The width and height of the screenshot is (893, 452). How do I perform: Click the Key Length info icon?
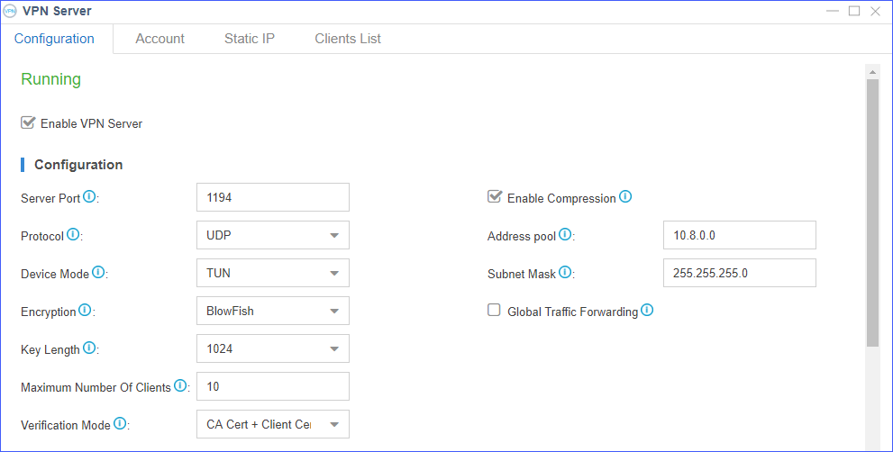click(x=89, y=348)
